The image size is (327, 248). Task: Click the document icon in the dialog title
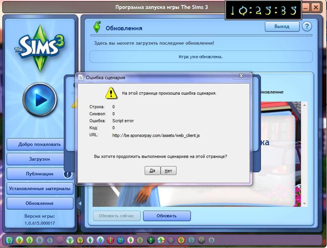81,77
